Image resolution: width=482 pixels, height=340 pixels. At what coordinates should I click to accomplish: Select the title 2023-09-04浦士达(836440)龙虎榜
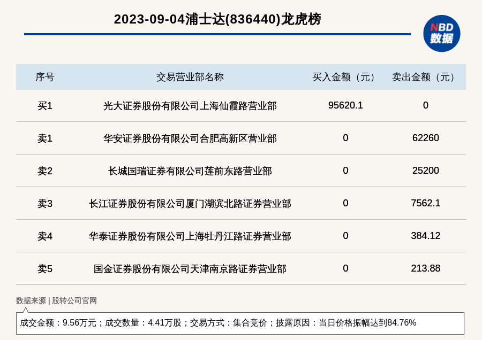tap(217, 19)
